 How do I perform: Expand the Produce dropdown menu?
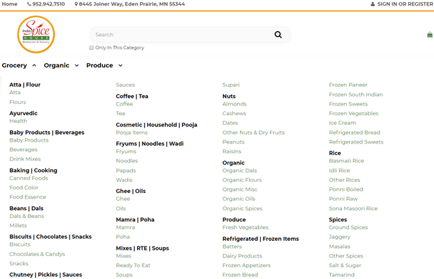click(120, 65)
